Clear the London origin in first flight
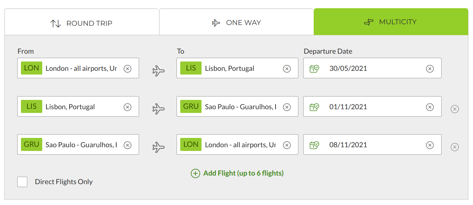 128,69
